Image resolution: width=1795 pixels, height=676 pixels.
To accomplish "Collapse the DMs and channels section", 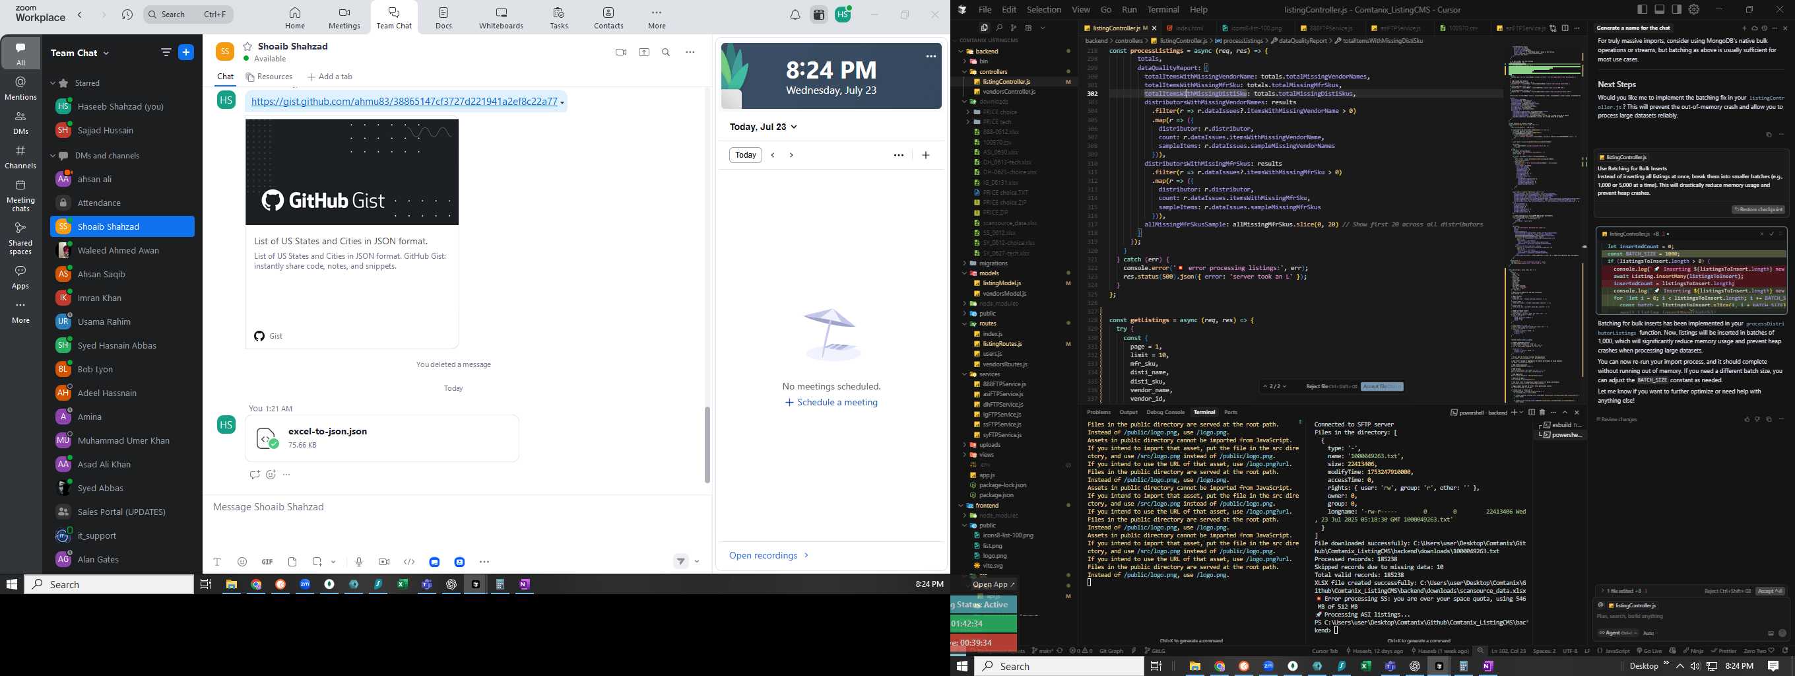I will [53, 156].
